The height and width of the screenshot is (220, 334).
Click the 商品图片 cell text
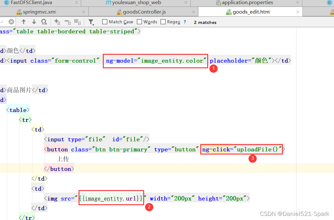click(19, 90)
